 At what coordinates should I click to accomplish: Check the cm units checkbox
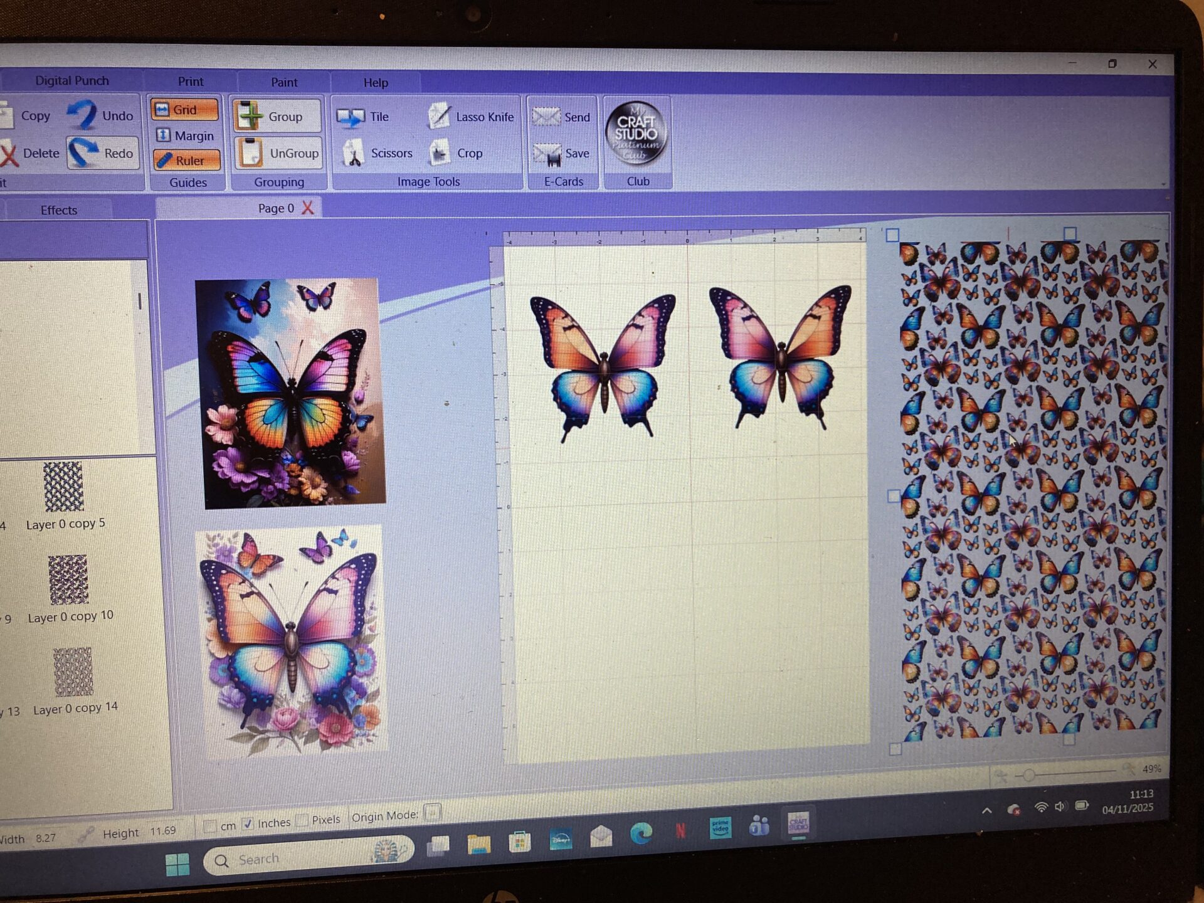tap(211, 826)
